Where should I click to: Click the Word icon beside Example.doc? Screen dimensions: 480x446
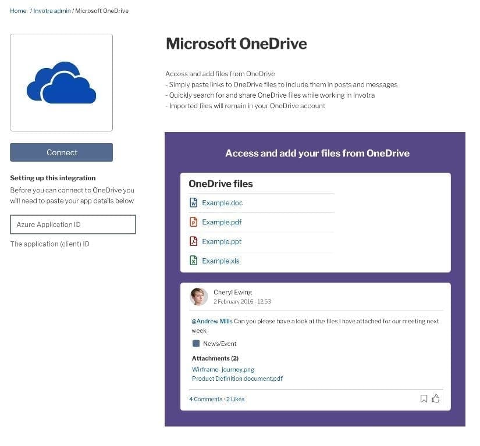[x=194, y=202]
